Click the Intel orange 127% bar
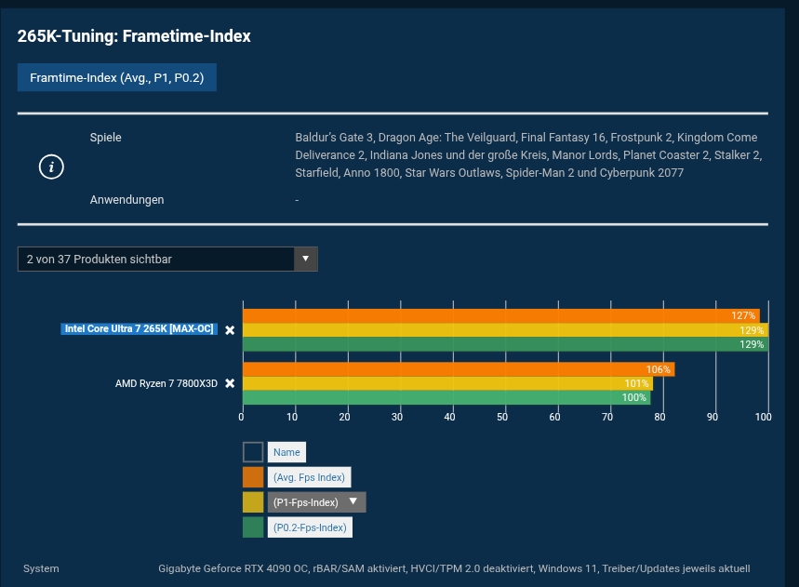Image resolution: width=799 pixels, height=587 pixels. coord(501,315)
